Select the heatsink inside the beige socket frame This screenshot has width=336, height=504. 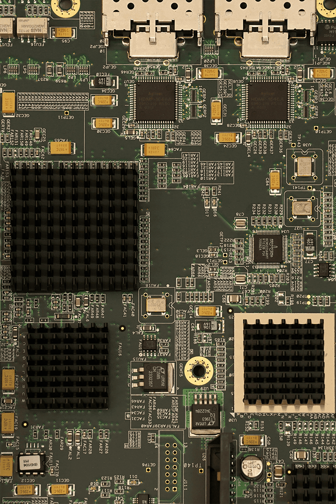pos(283,362)
